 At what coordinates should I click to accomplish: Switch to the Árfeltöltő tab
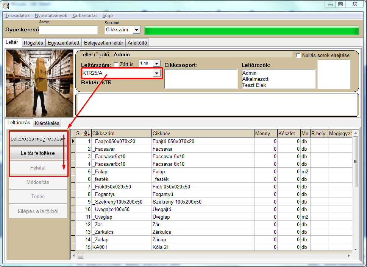[137, 43]
